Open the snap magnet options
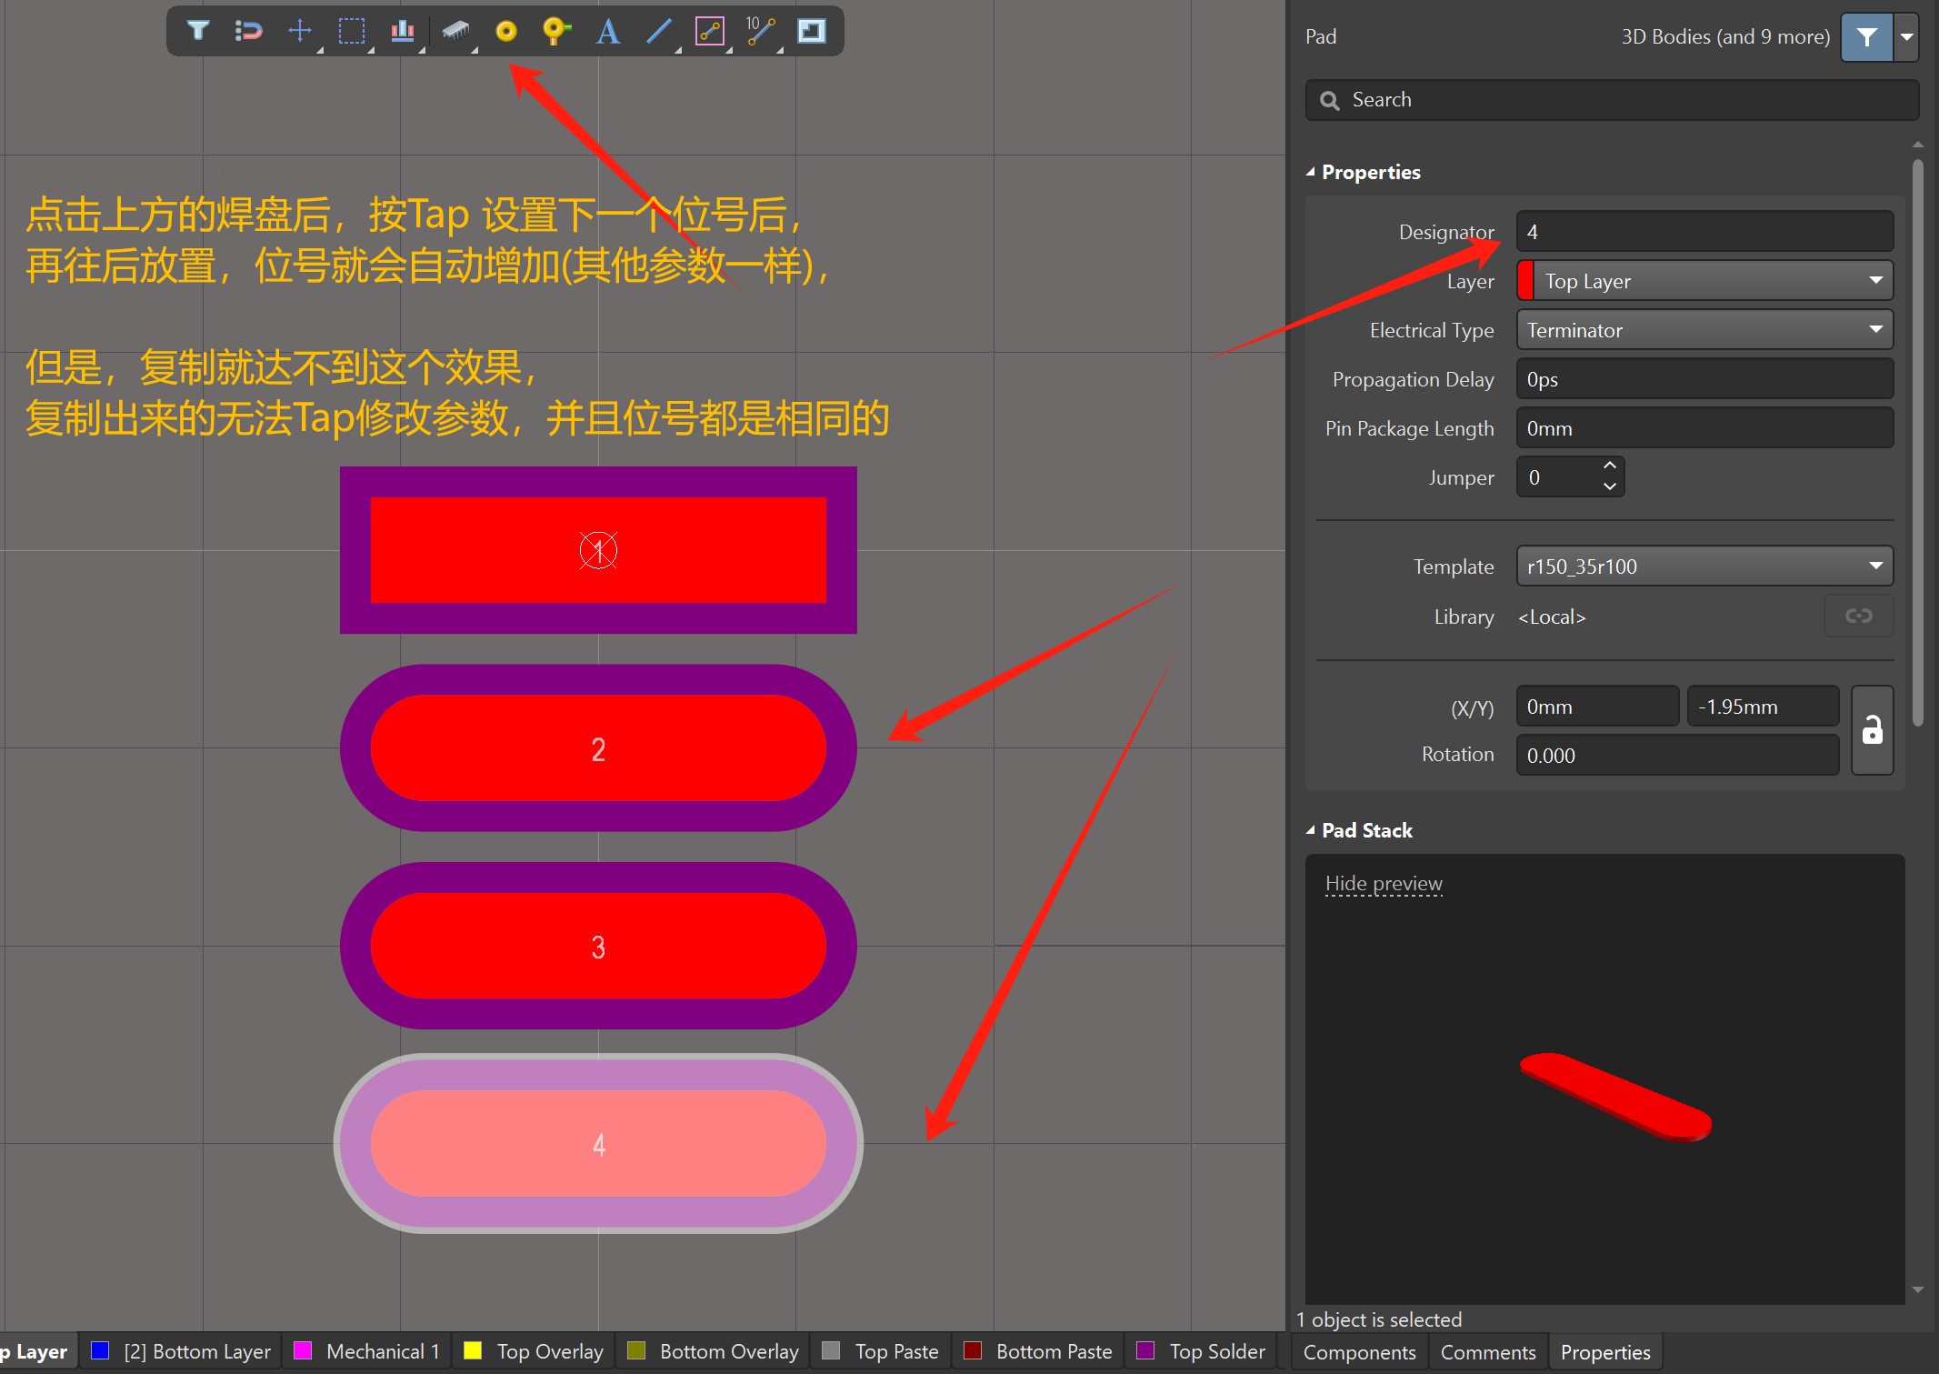 coord(248,32)
